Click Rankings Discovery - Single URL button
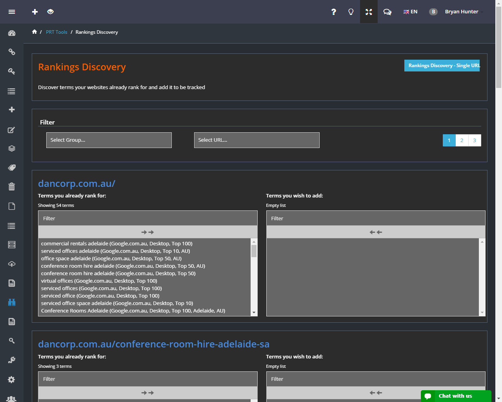This screenshot has width=502, height=402. tap(442, 66)
